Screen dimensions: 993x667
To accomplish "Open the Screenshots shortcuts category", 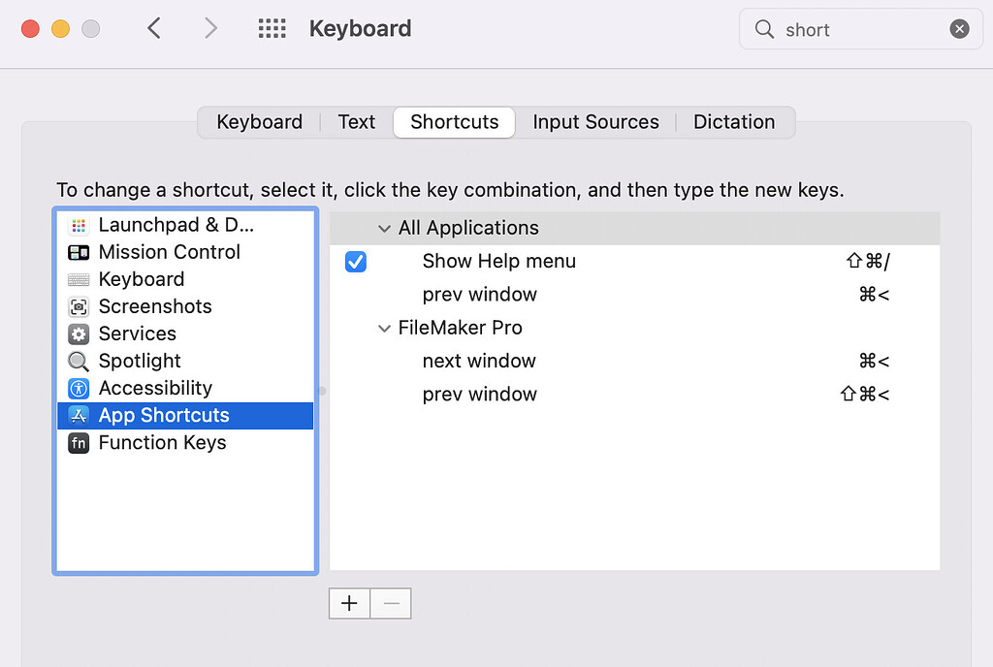I will 79,306.
